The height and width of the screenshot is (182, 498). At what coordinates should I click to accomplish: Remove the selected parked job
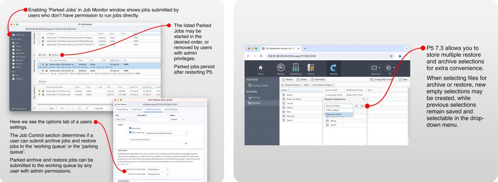click(54, 55)
